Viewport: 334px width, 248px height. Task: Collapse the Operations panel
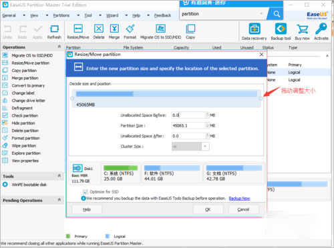click(59, 47)
